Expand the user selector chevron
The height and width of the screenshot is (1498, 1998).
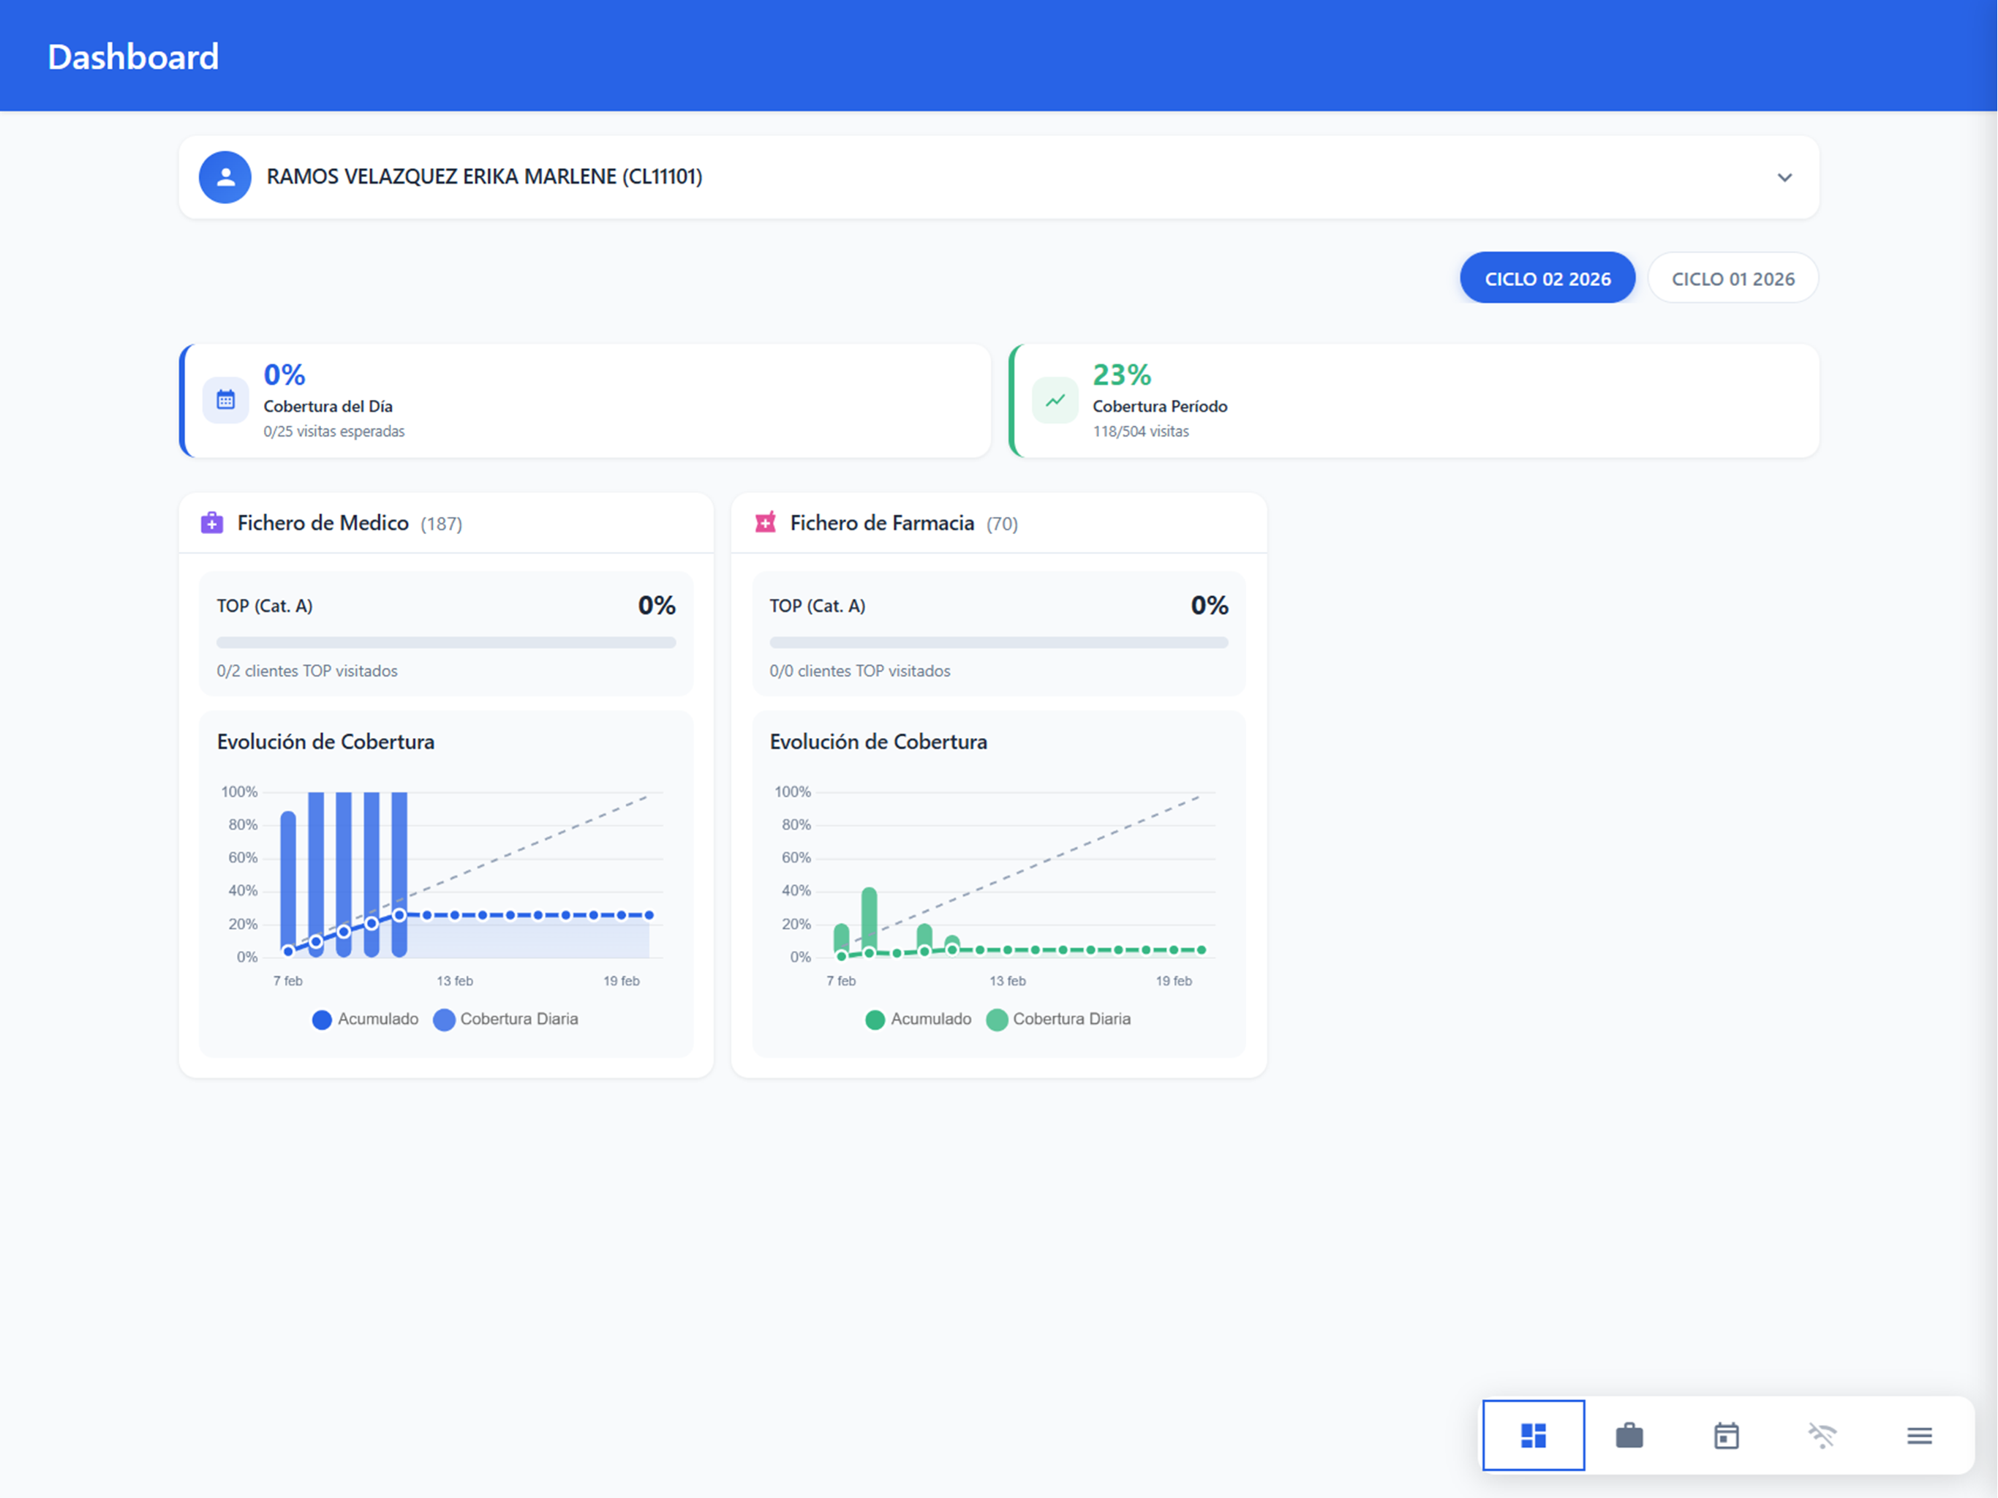tap(1784, 177)
